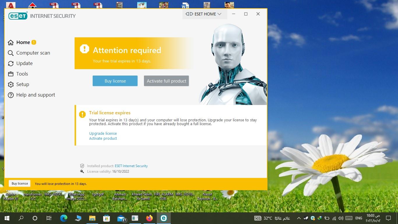
Task: Click the taskbar clock showing 10:03
Action: click(373, 218)
